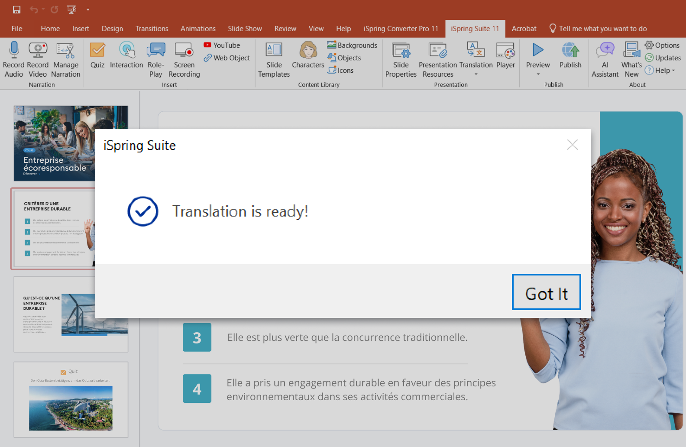Open Backgrounds content library
This screenshot has width=686, height=447.
[352, 45]
